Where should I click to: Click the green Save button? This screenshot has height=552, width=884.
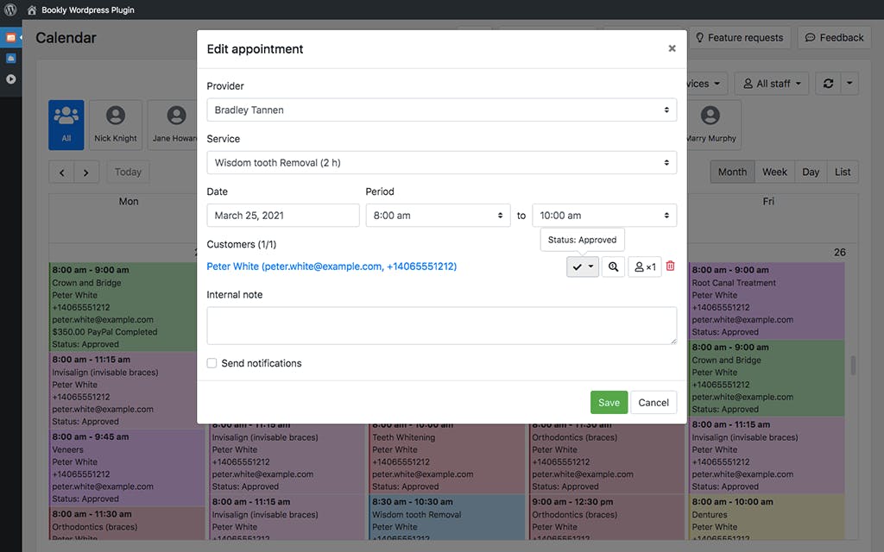coord(609,403)
